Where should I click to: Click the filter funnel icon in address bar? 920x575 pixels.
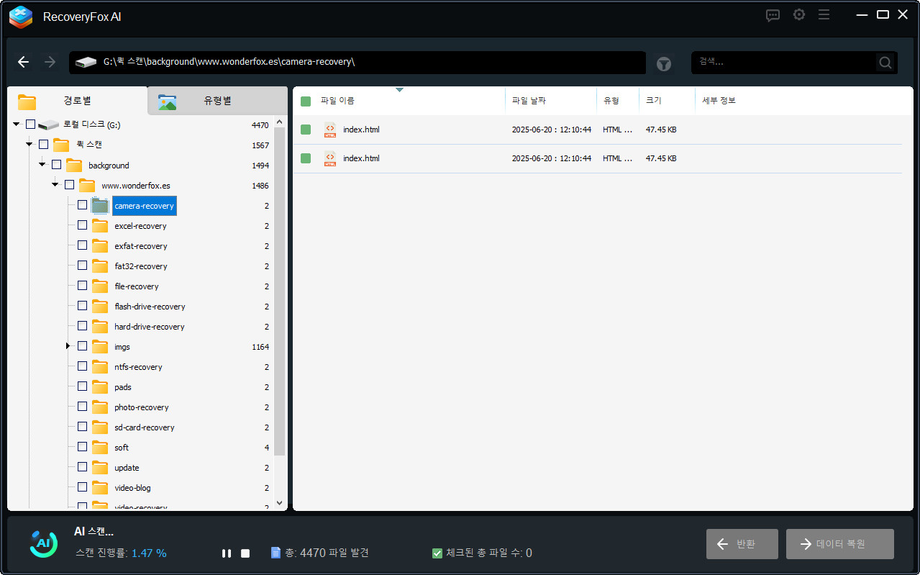click(663, 63)
